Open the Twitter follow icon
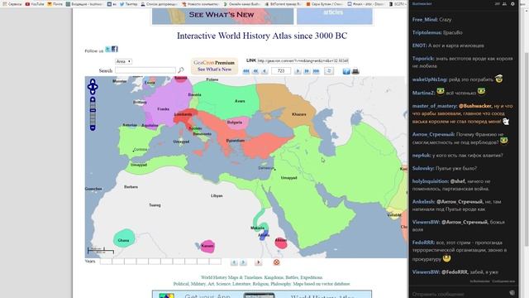This screenshot has width=529, height=298. 108,50
